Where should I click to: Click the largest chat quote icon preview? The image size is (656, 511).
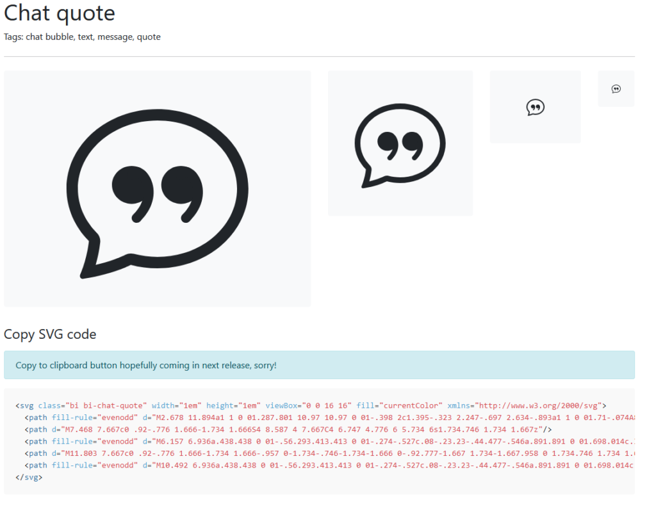point(157,188)
